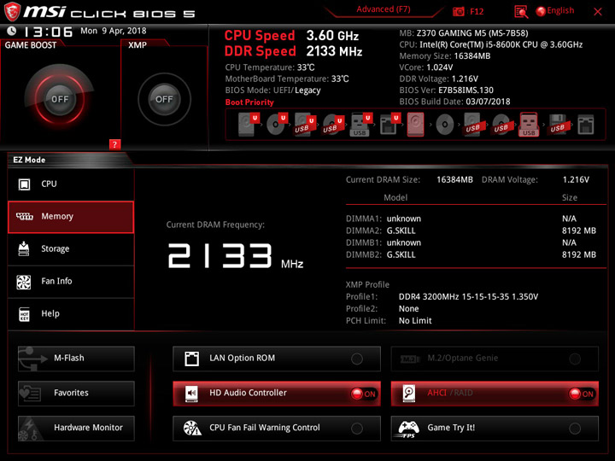Open the CPU section in EZ Mode
This screenshot has width=615, height=461.
click(x=71, y=184)
